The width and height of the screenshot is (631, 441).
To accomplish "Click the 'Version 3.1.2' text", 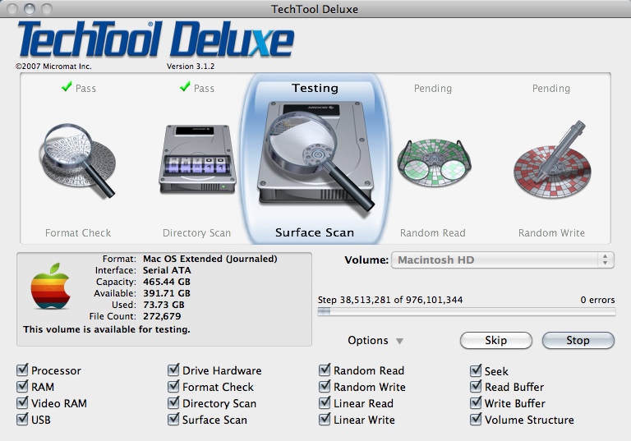I will 191,67.
